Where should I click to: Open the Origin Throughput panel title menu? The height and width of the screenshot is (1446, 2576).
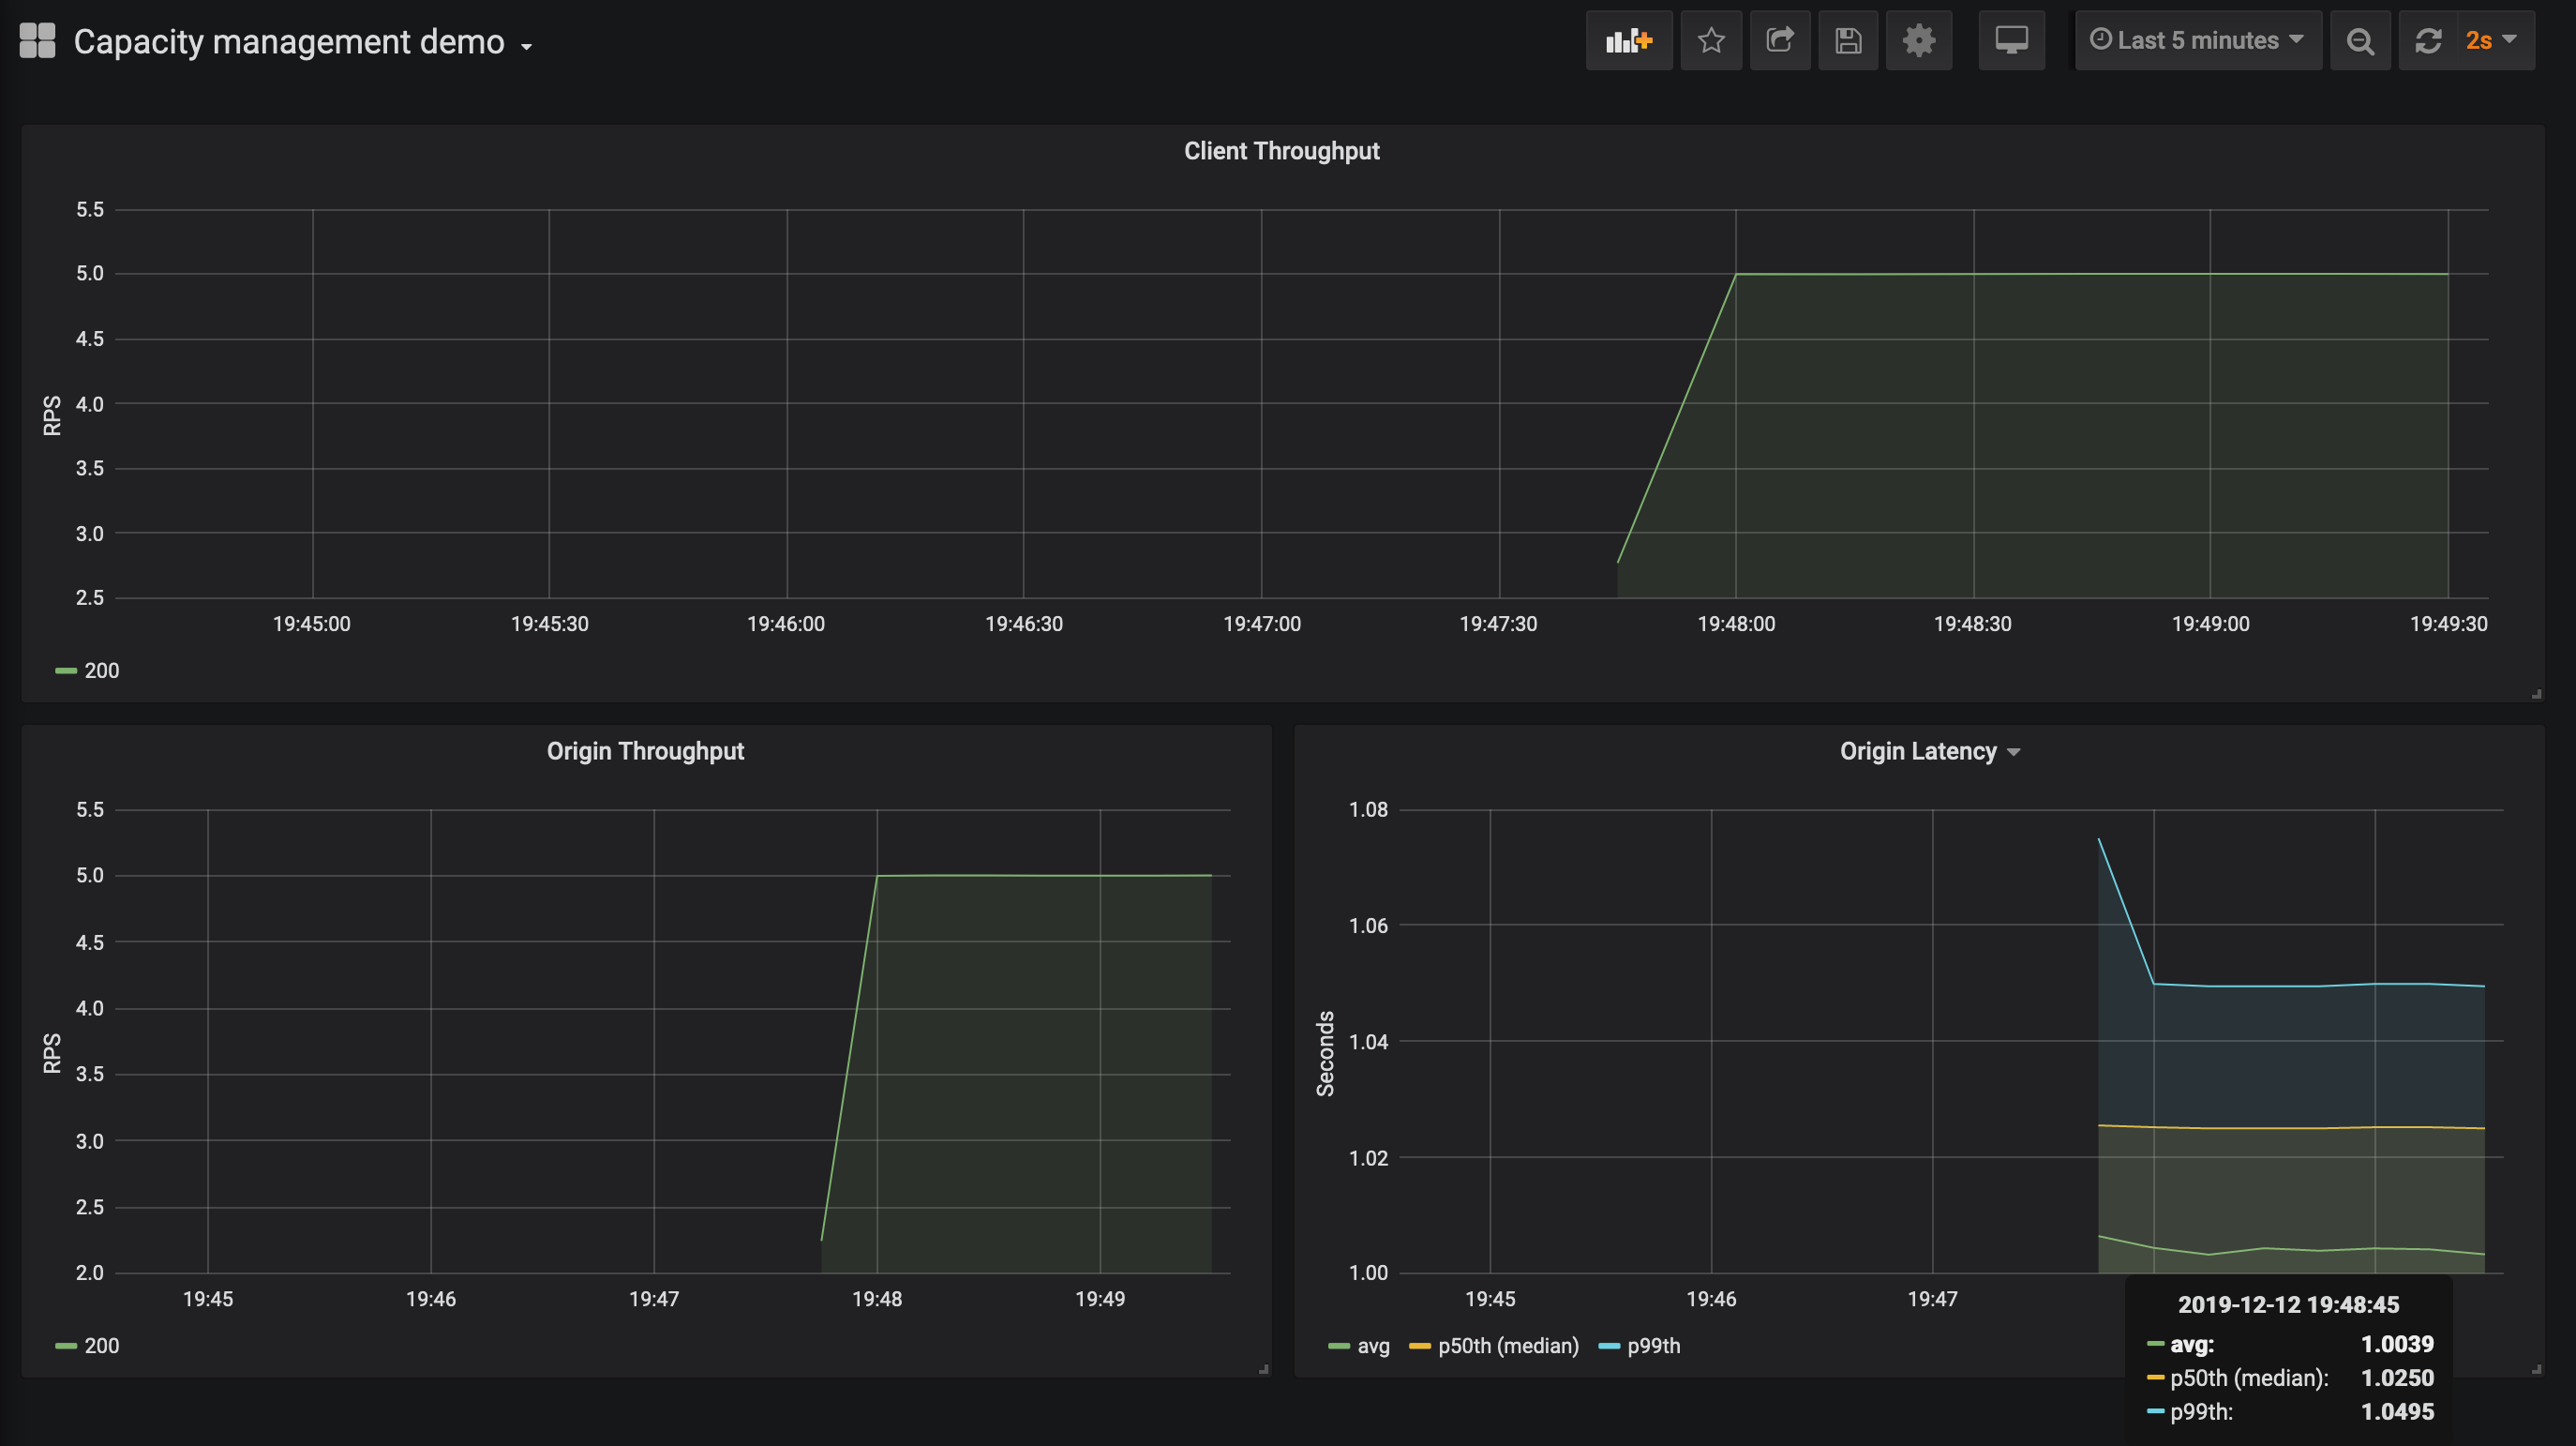pos(645,751)
